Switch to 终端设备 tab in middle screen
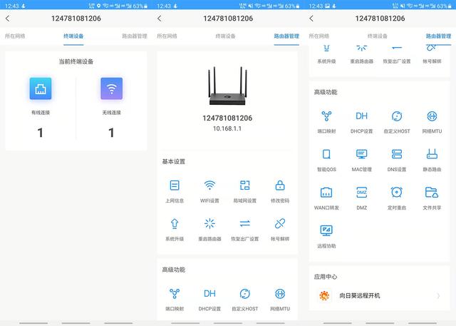 (x=225, y=36)
